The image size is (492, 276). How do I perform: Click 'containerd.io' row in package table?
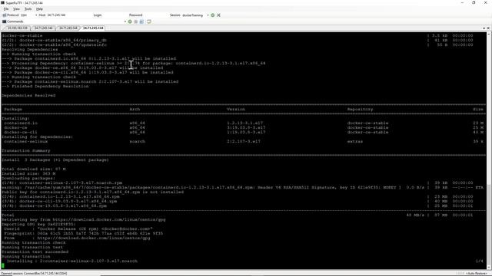tap(244, 123)
